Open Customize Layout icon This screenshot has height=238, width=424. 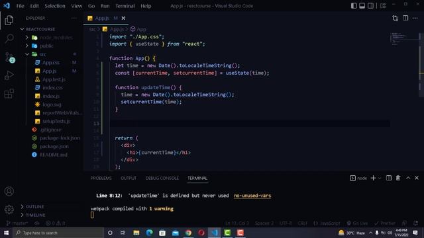(x=383, y=6)
